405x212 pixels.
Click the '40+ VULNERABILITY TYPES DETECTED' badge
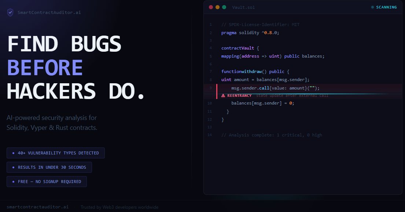56,153
